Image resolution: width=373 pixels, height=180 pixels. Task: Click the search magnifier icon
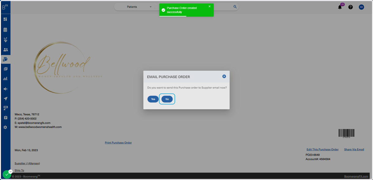(x=235, y=7)
